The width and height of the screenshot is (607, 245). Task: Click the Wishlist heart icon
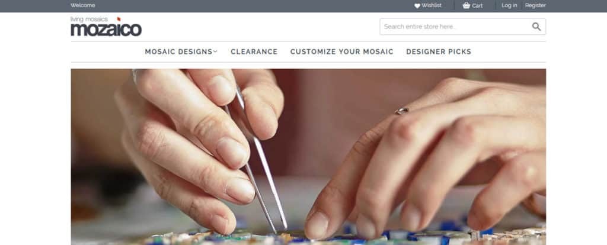(417, 6)
